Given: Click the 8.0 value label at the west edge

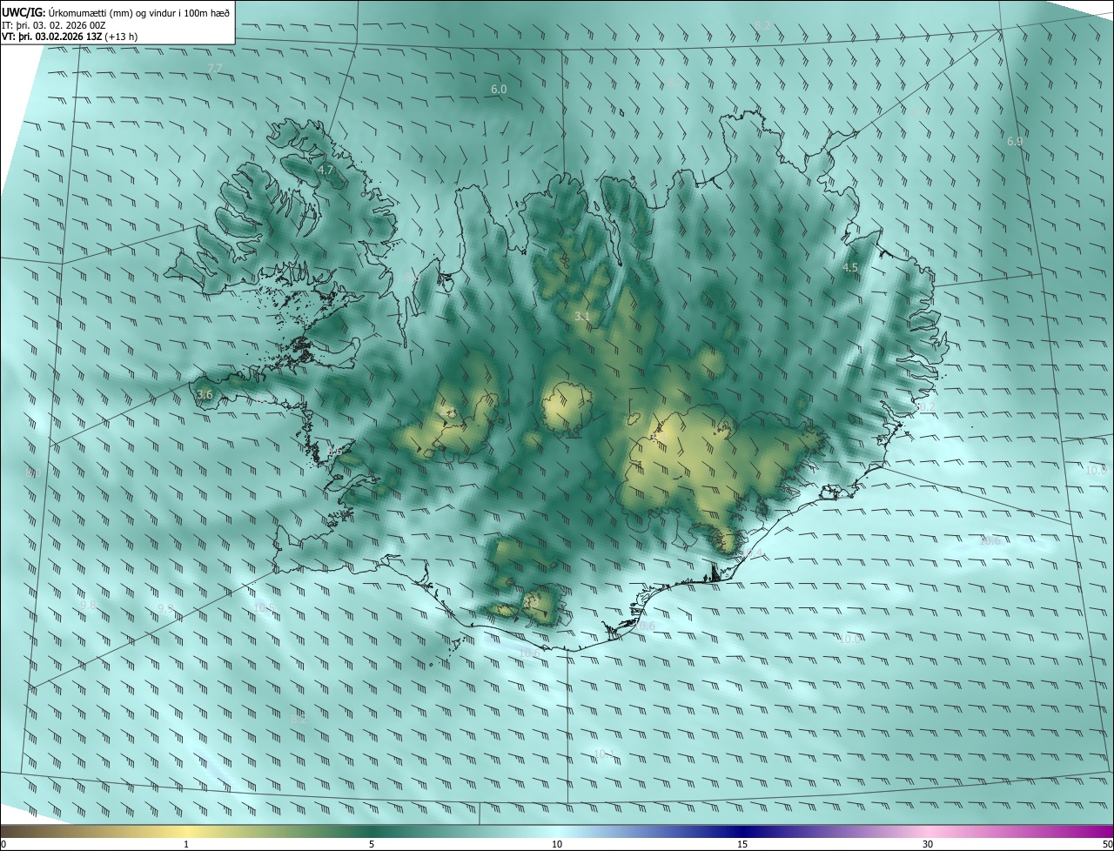Looking at the screenshot, I should (x=34, y=473).
